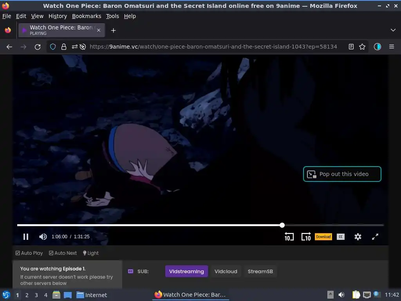Show site security lock info
Viewport: 401px width, 301px height.
coord(64,47)
